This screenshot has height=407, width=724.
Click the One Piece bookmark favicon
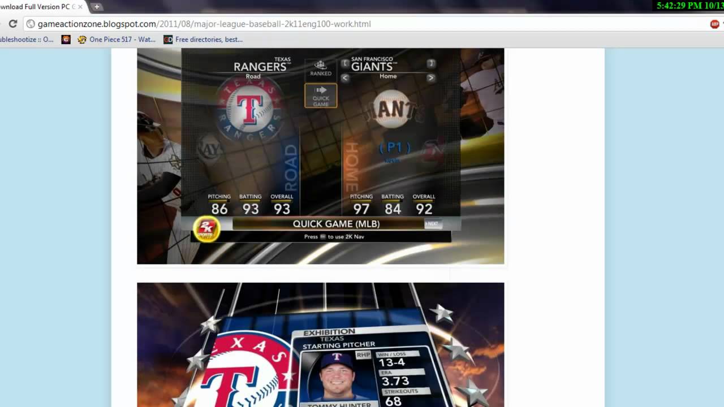tap(82, 40)
